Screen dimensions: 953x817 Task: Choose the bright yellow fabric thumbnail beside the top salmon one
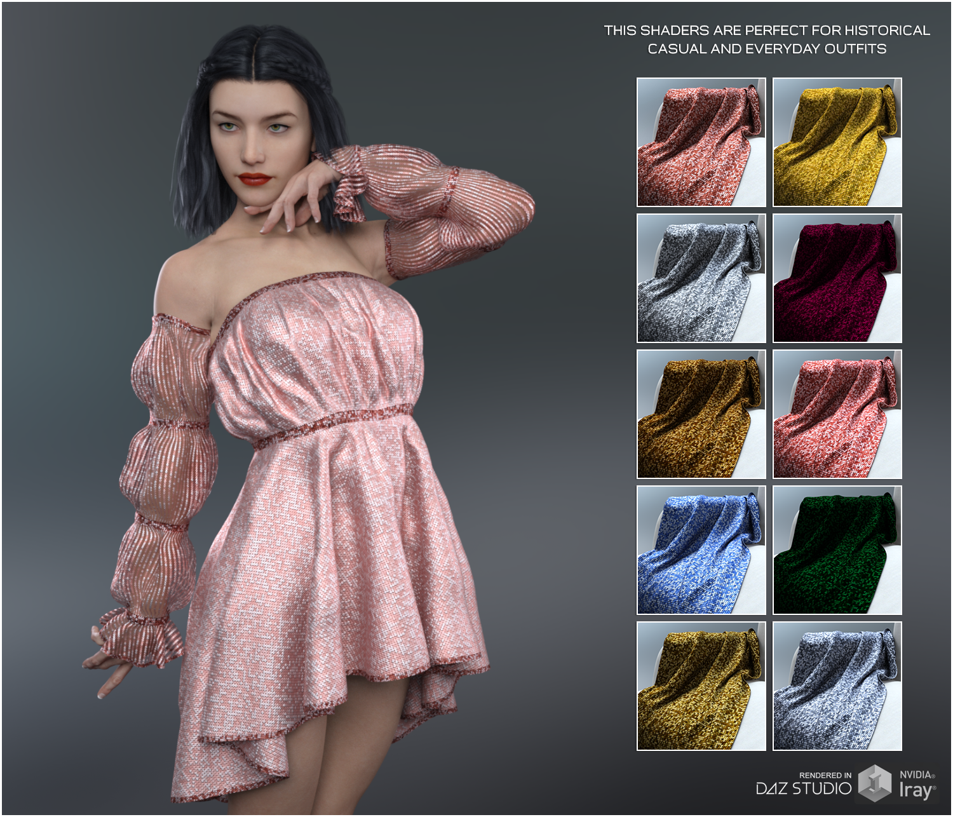click(x=837, y=142)
